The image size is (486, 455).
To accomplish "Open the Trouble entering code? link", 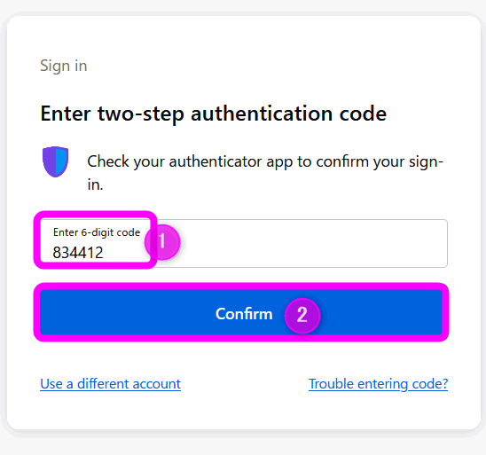I will click(x=378, y=384).
